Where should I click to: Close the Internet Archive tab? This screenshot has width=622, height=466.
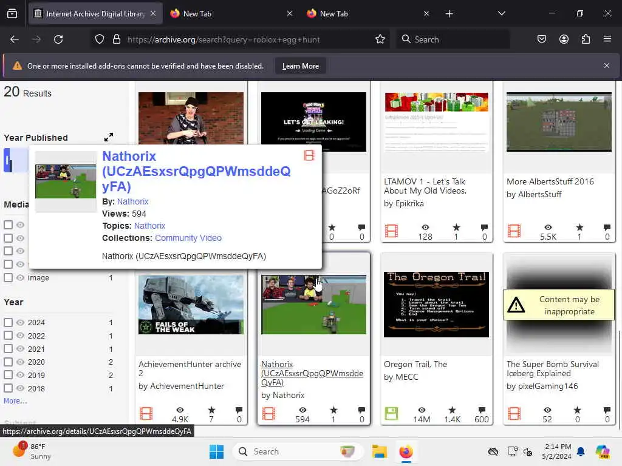pyautogui.click(x=153, y=13)
